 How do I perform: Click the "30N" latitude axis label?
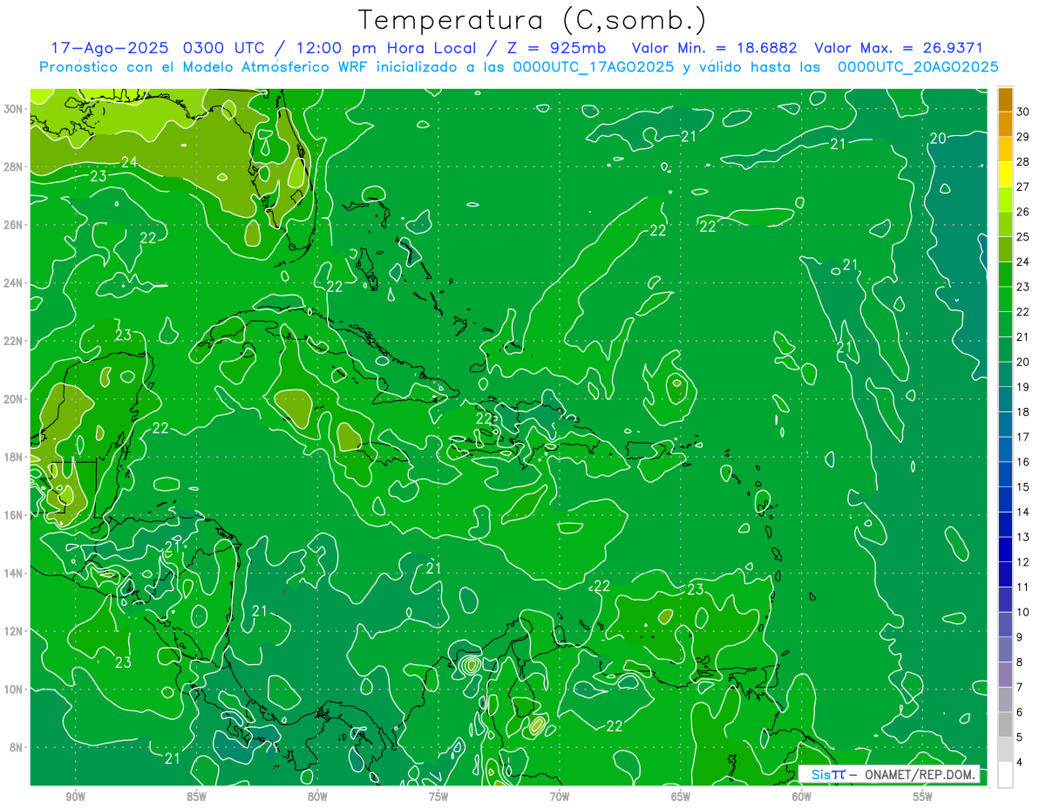(x=15, y=109)
